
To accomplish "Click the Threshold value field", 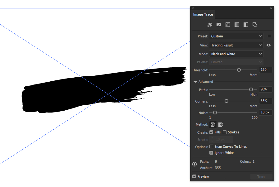I will point(266,70).
